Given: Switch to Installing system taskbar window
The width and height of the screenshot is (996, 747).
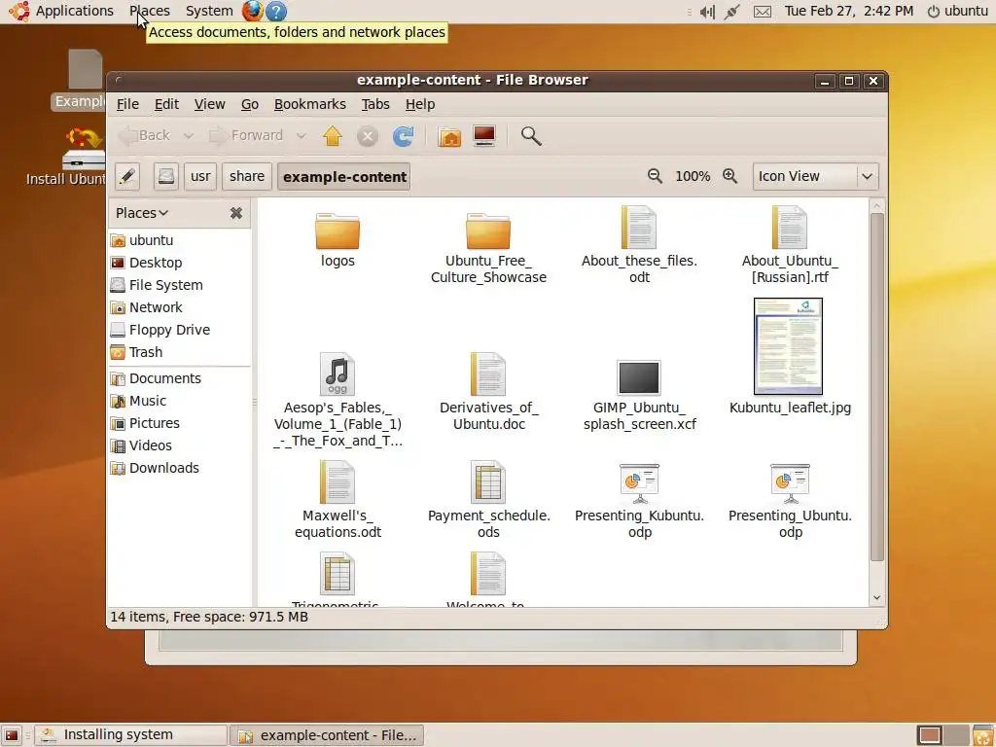Looking at the screenshot, I should [131, 735].
